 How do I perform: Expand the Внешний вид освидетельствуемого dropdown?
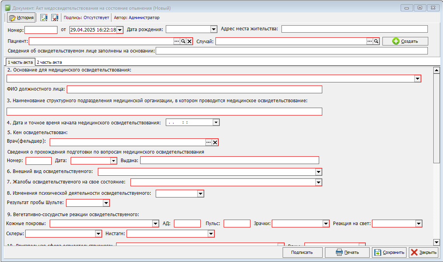pyautogui.click(x=318, y=172)
